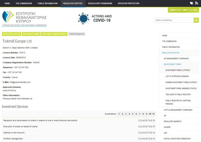Click explanation number 9

pos(147,114)
